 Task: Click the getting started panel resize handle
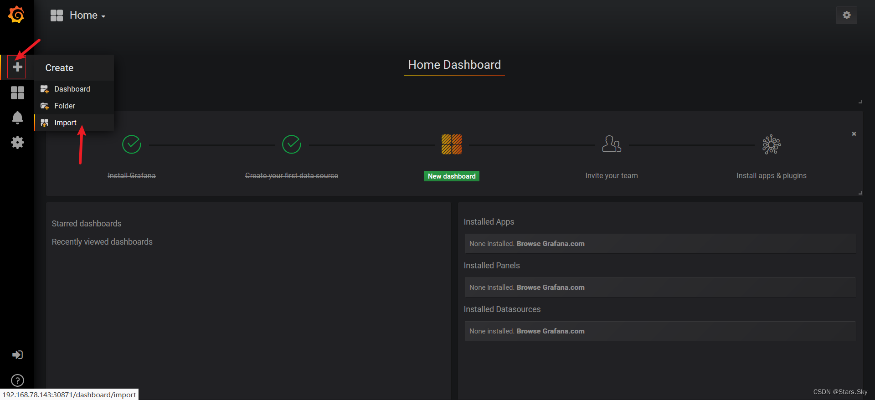(x=860, y=193)
